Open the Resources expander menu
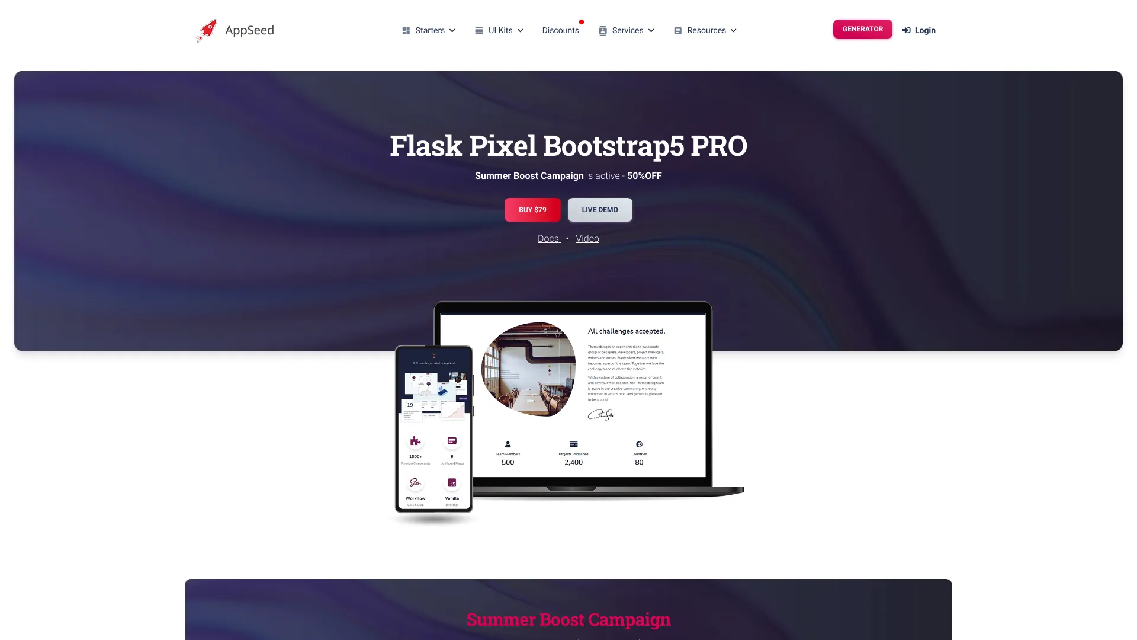1137x640 pixels. 706,30
